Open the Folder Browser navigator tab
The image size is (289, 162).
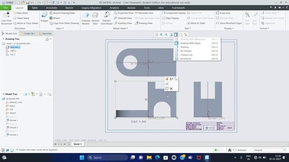(x=28, y=34)
